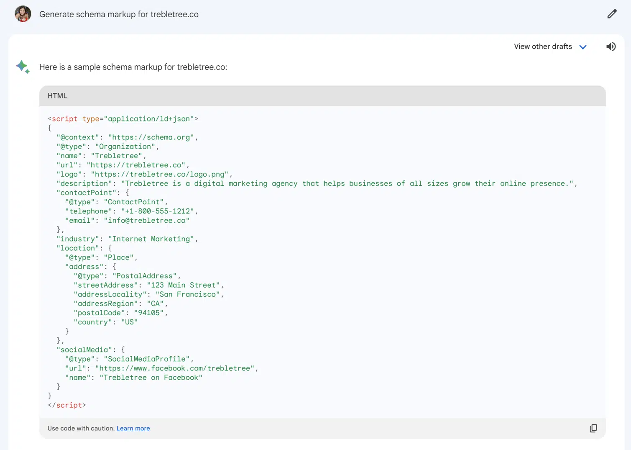This screenshot has width=631, height=450.
Task: Click the prompt text 'Generate schema markup for trebletree.co'
Action: 119,14
